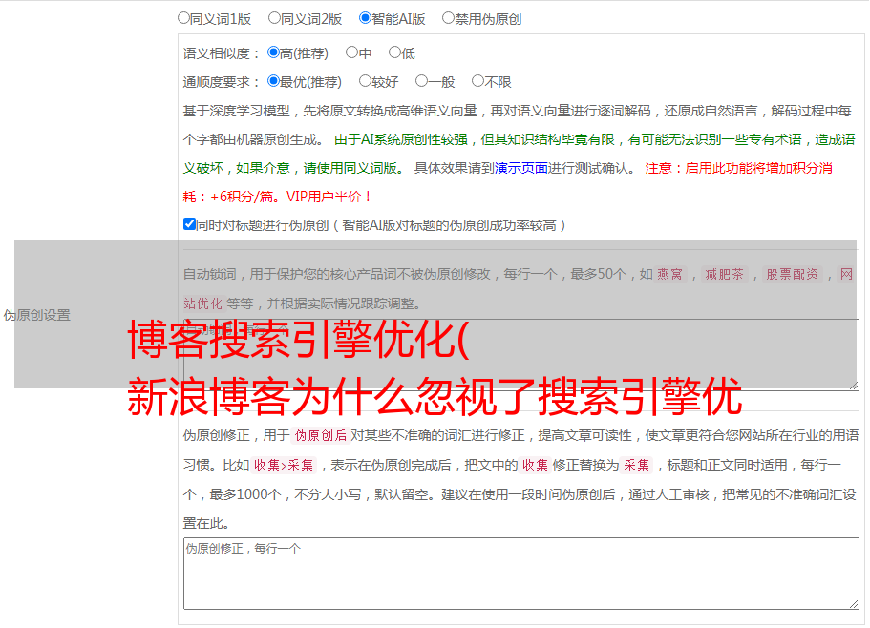Choose the 智能AI版 radio option

coord(365,18)
